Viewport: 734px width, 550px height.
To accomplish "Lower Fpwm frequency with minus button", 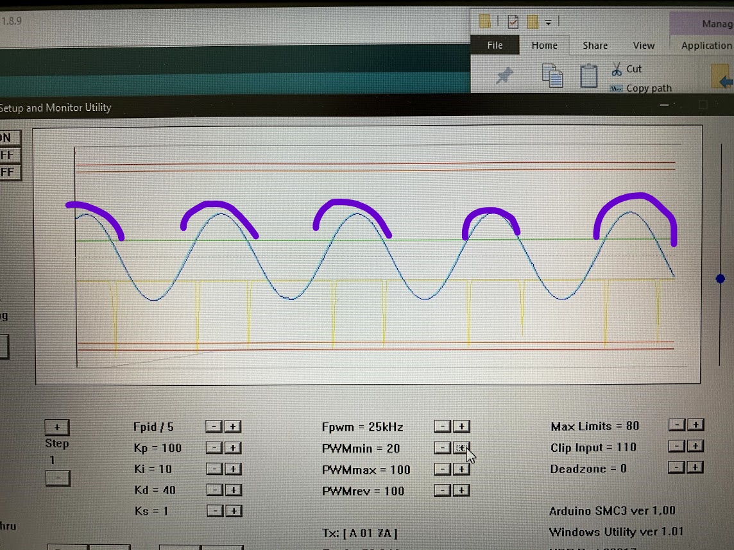I will (x=442, y=426).
